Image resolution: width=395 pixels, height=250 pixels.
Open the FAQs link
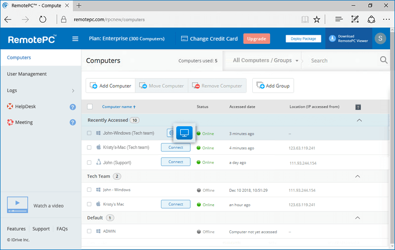click(x=62, y=229)
